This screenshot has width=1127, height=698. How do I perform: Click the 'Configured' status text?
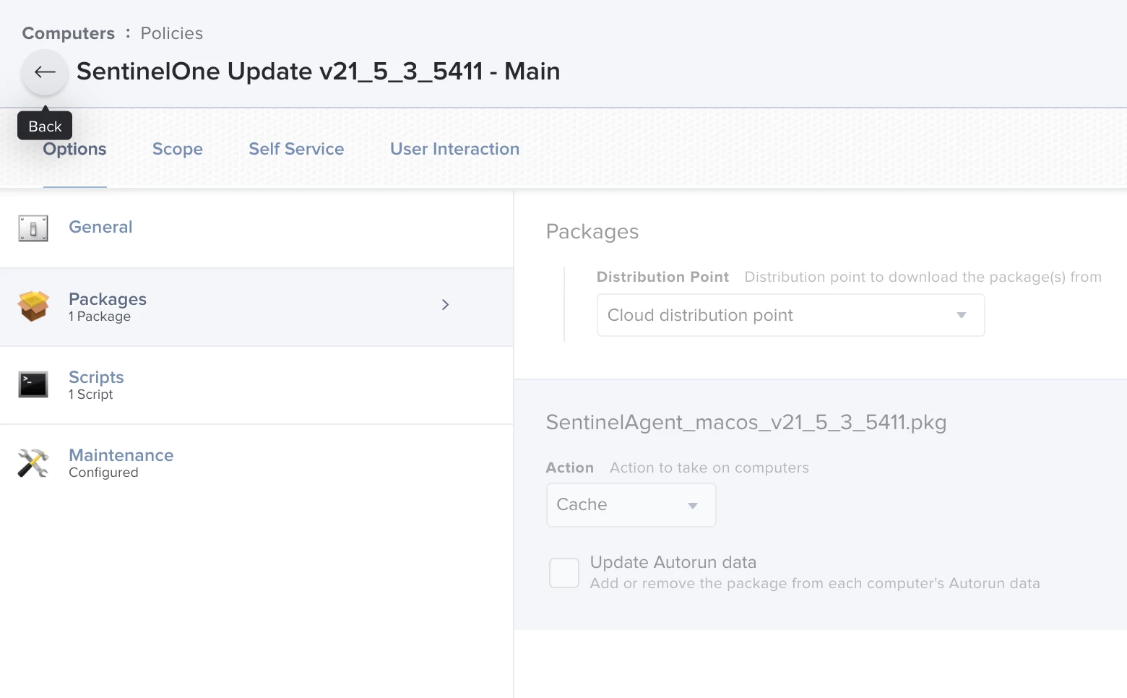103,473
